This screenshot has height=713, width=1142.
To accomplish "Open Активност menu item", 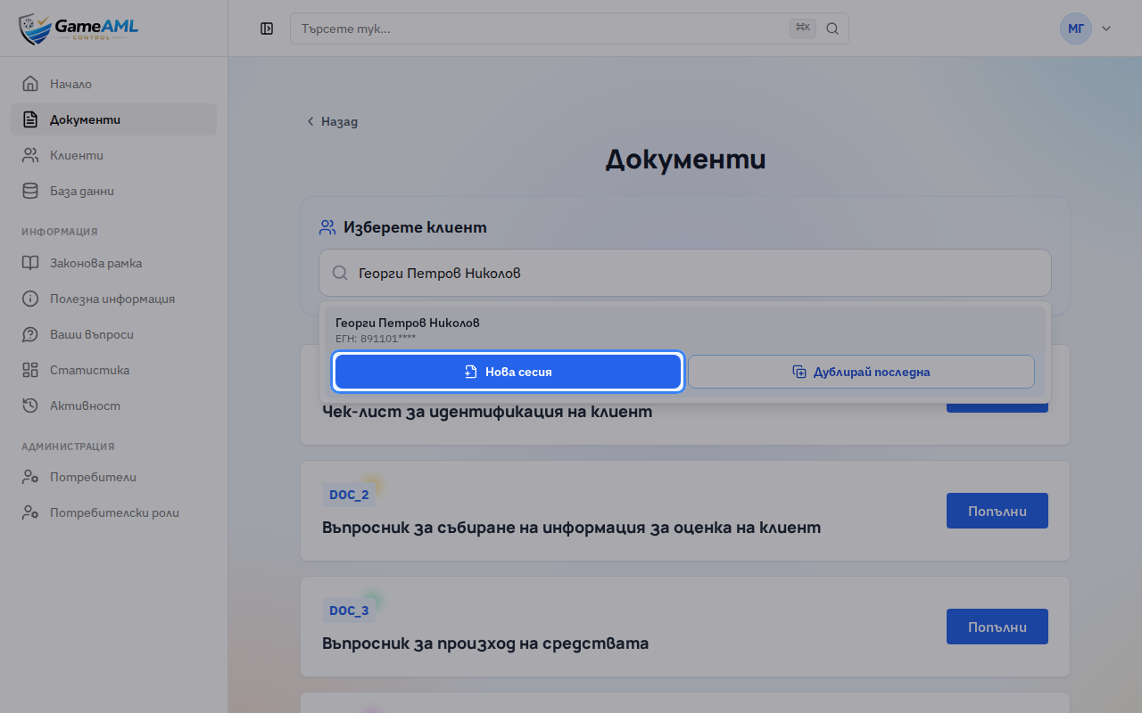I will tap(113, 406).
